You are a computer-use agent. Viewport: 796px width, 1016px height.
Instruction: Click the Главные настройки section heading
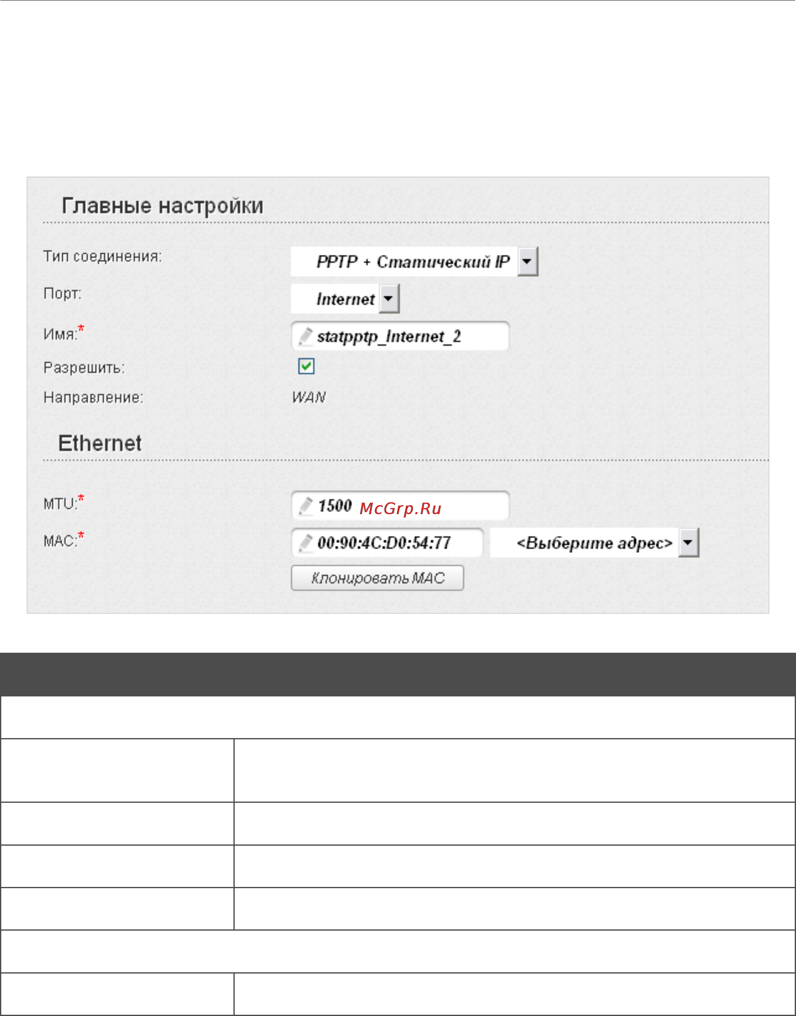(162, 205)
